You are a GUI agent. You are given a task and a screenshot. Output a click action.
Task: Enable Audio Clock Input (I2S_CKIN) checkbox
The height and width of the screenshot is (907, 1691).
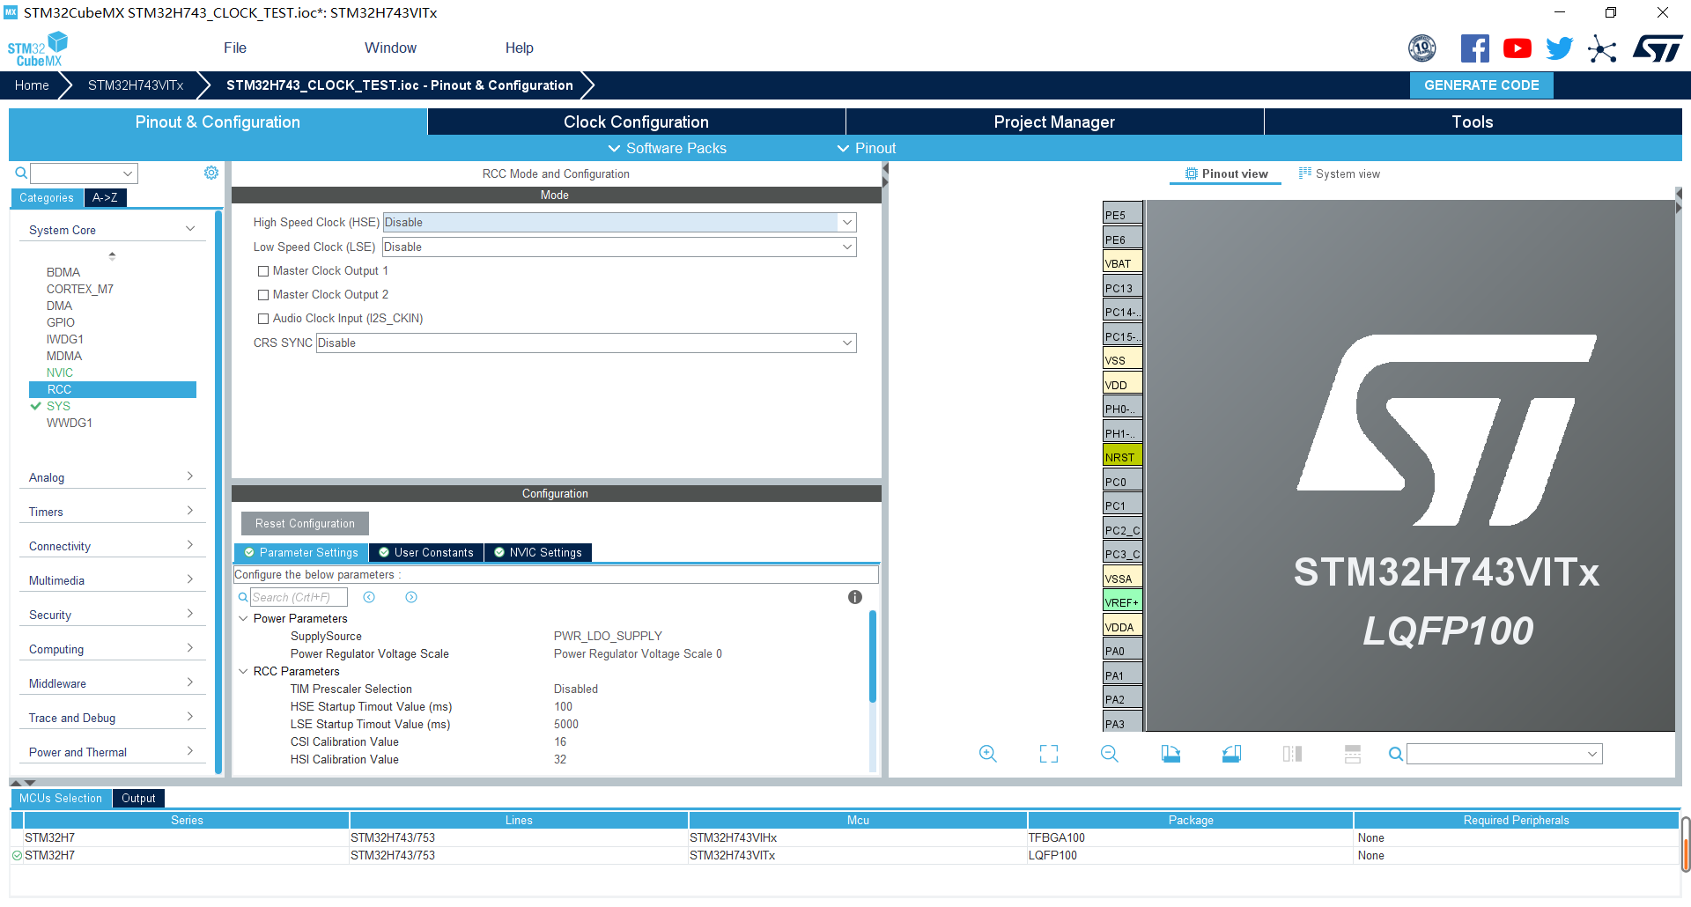tap(262, 319)
